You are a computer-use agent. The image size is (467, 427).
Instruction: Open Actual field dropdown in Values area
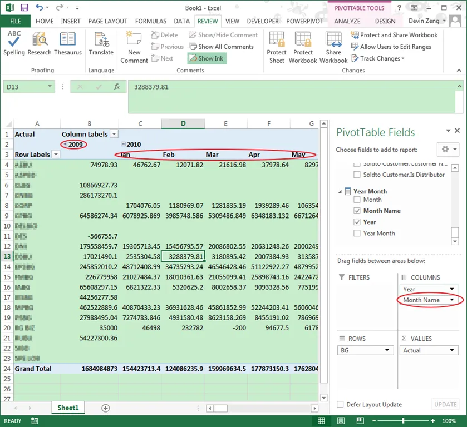452,350
